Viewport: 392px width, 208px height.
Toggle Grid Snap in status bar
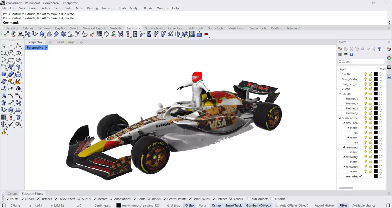(174, 205)
